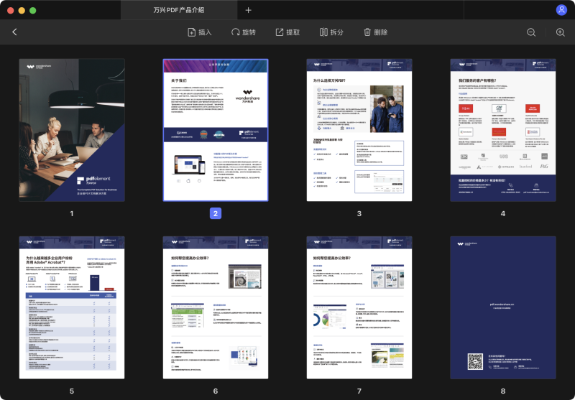Select page 8 dark blue back cover

tap(503, 307)
